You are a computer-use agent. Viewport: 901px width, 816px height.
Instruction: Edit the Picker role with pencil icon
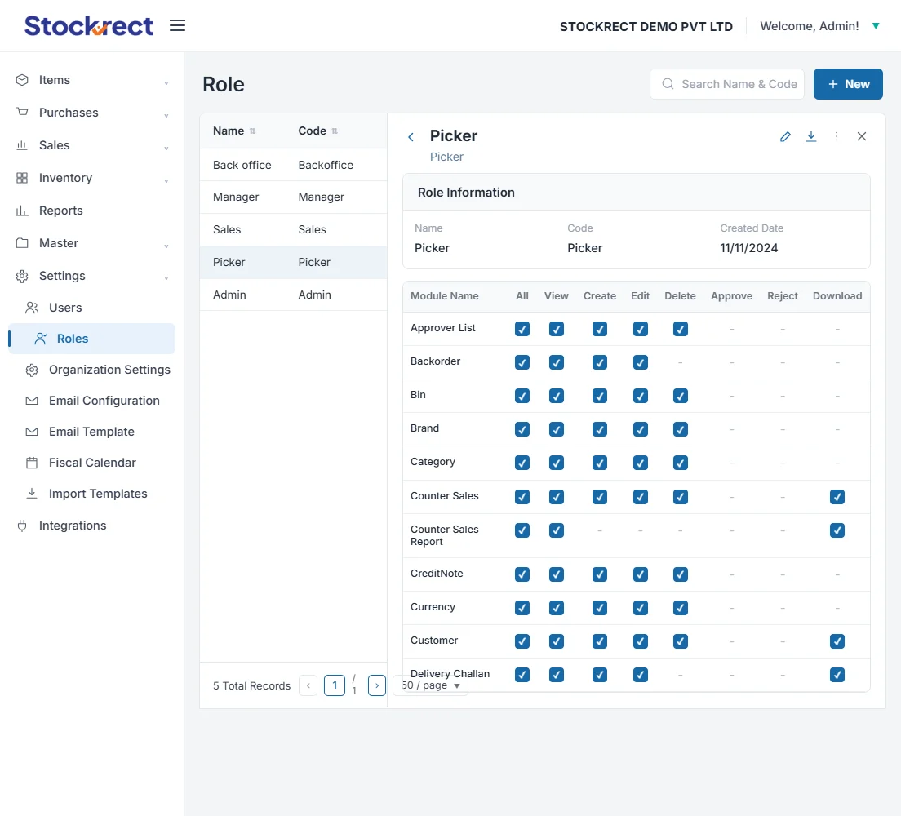click(785, 136)
